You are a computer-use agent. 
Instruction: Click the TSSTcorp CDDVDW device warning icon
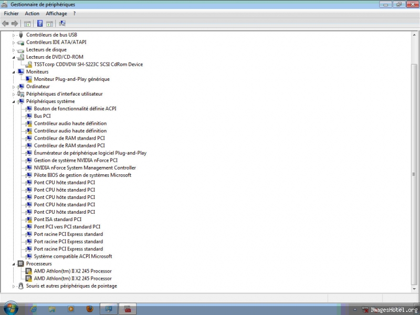[29, 65]
